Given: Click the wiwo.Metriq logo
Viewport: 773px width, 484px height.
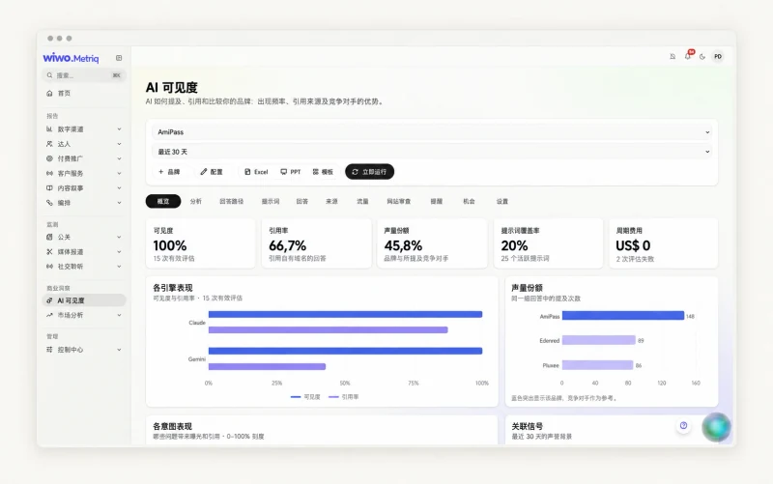Looking at the screenshot, I should click(71, 58).
